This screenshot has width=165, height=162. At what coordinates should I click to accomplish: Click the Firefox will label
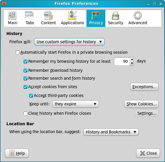tap(20, 42)
